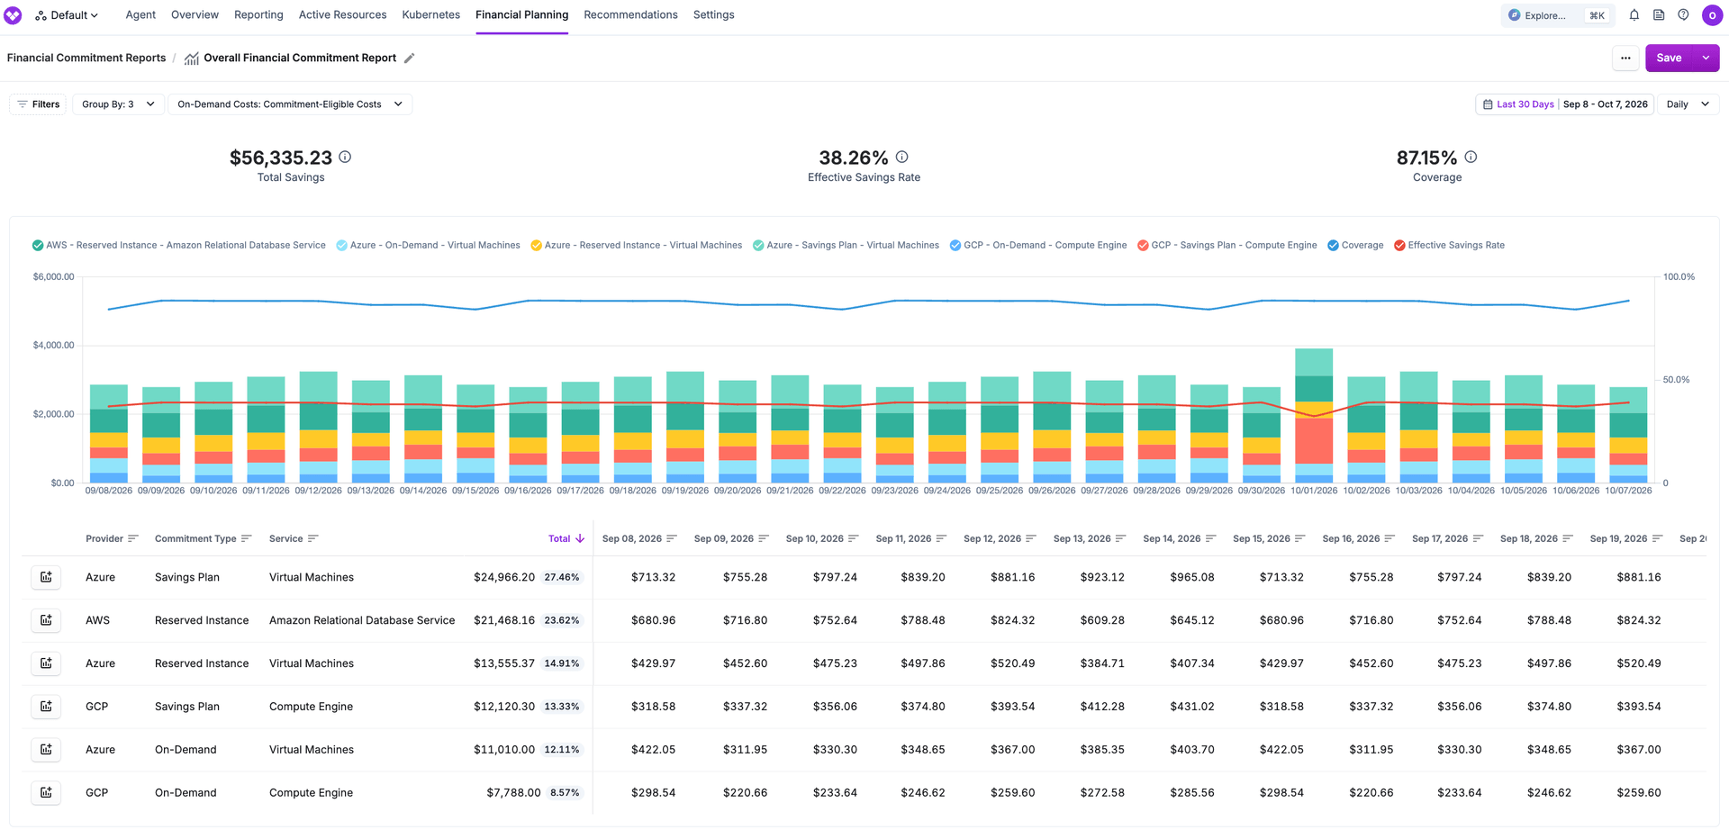Expand the Save button arrow

click(x=1706, y=58)
